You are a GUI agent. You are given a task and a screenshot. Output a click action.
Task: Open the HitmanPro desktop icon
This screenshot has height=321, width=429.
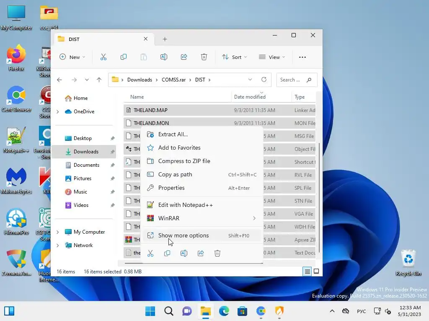click(x=16, y=222)
